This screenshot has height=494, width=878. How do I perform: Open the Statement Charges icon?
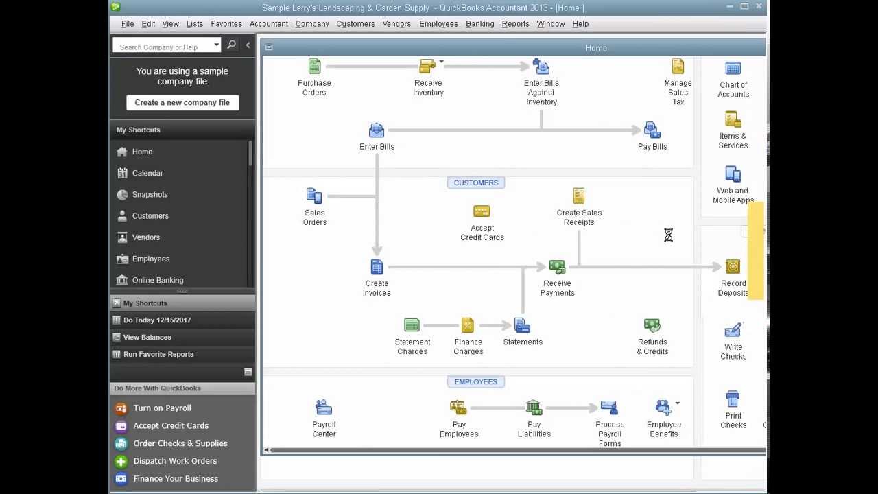pos(412,325)
